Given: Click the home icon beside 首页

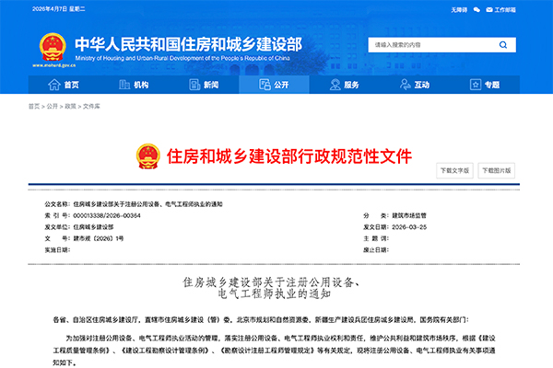Looking at the screenshot, I should [53, 85].
